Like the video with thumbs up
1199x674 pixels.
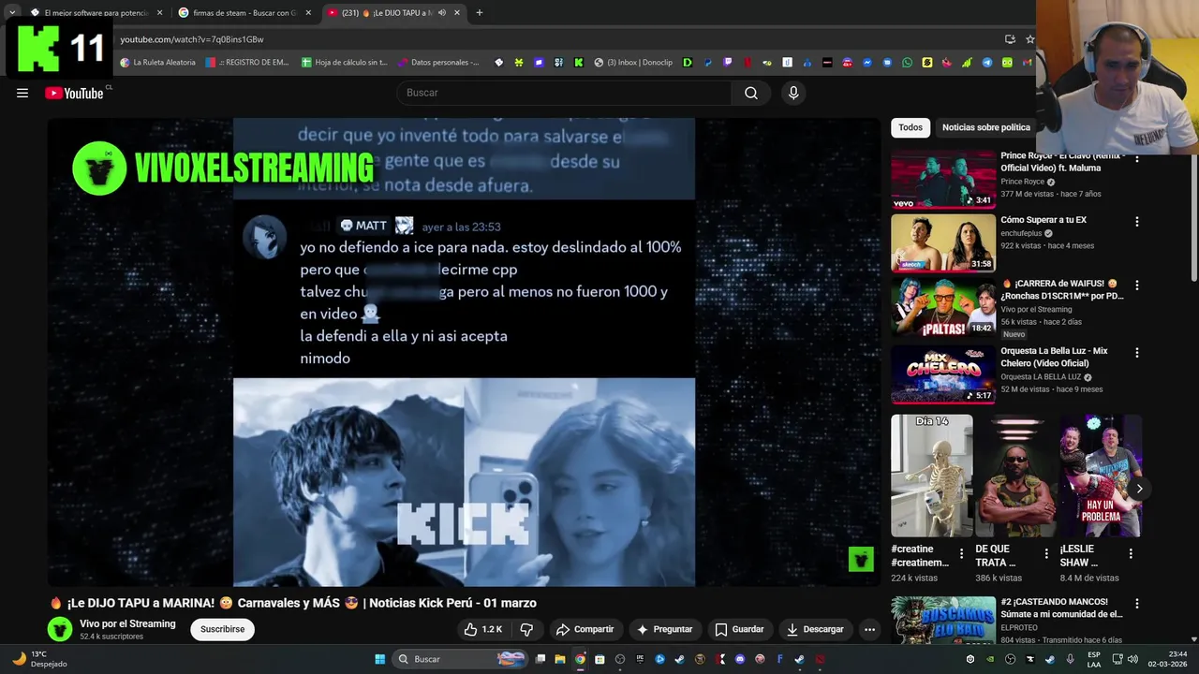pos(484,629)
